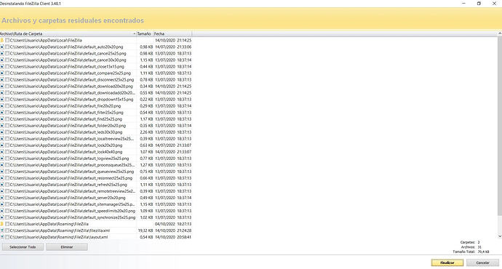Click file icon of default_lock20x20.png
This screenshot has height=269, width=502.
[2, 145]
